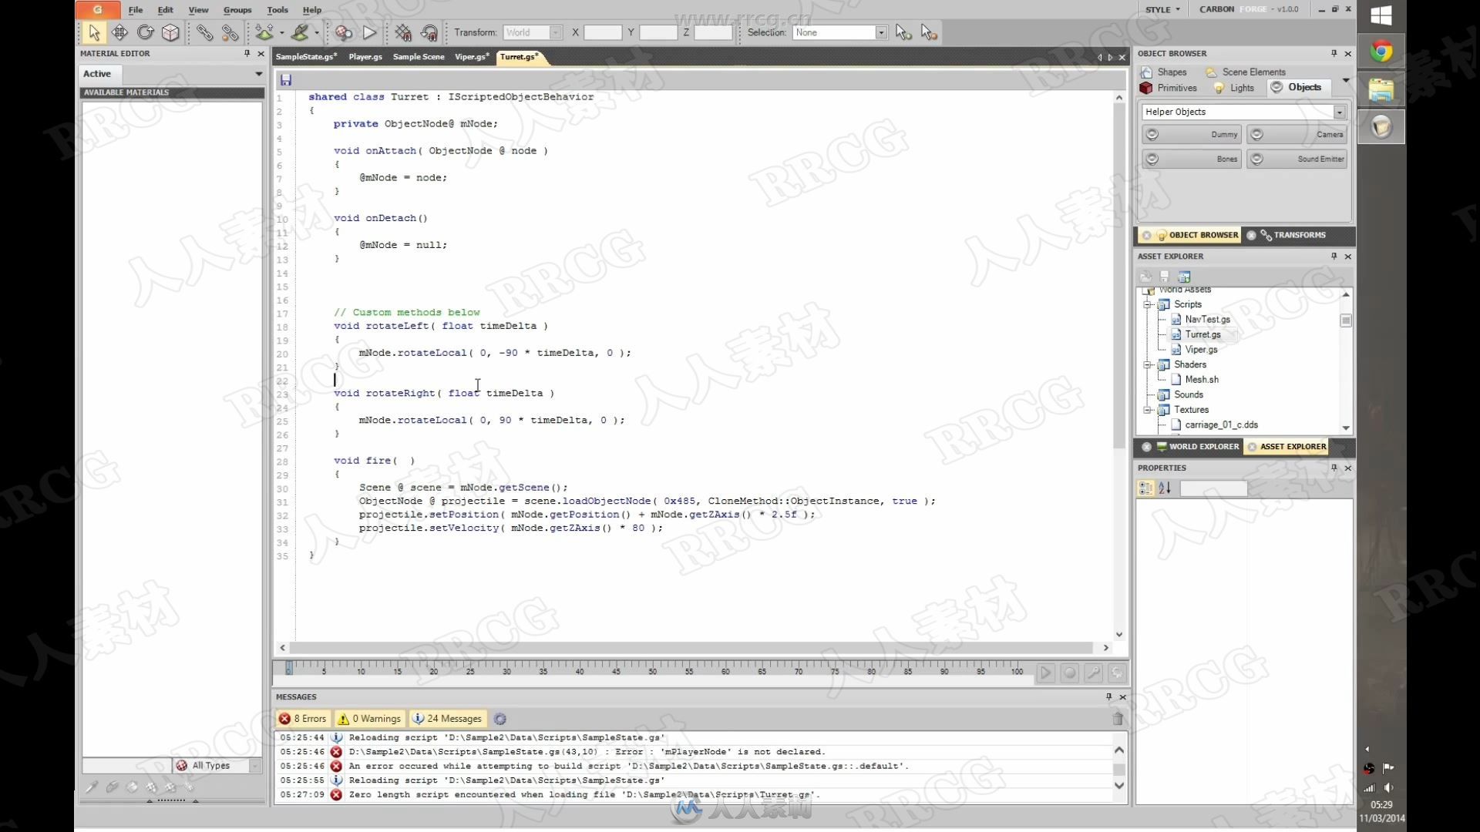Click the Transform X input field

pos(603,32)
